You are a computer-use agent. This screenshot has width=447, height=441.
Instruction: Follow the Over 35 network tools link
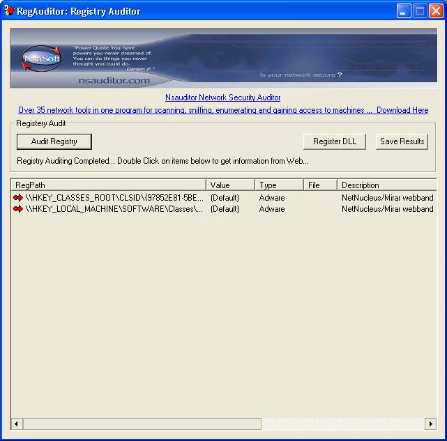[x=195, y=110]
